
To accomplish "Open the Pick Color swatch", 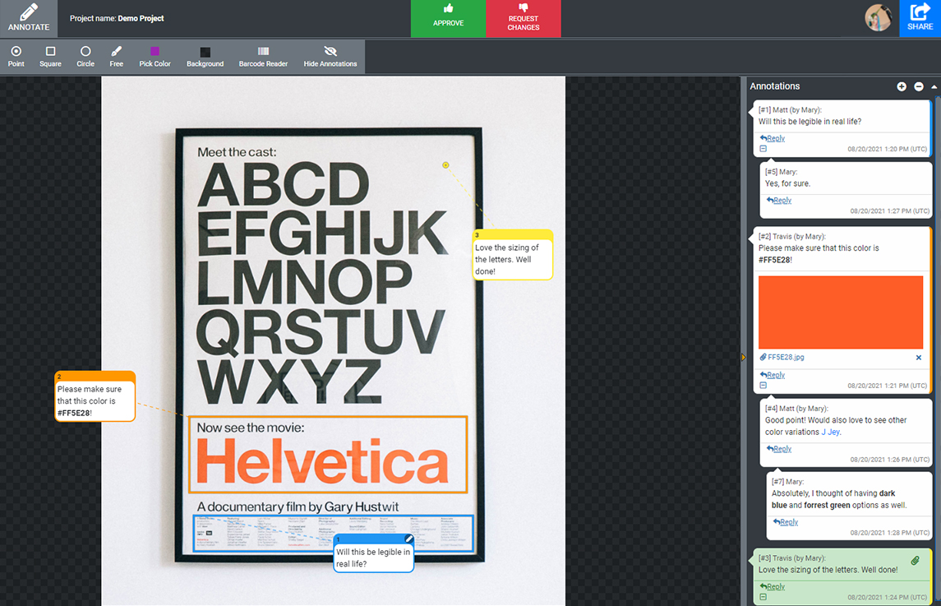I will tap(155, 57).
